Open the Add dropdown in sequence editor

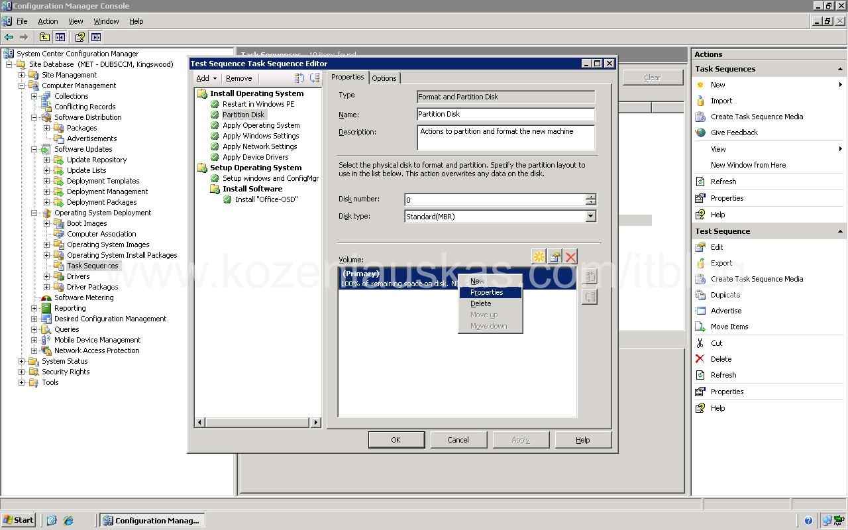207,78
